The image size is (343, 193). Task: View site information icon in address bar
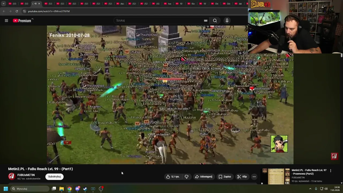pyautogui.click(x=24, y=11)
